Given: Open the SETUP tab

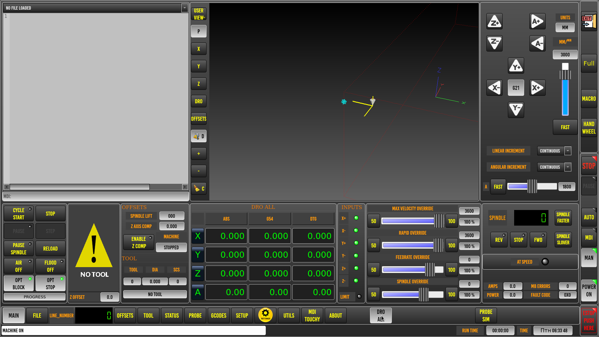Looking at the screenshot, I should click(x=242, y=315).
